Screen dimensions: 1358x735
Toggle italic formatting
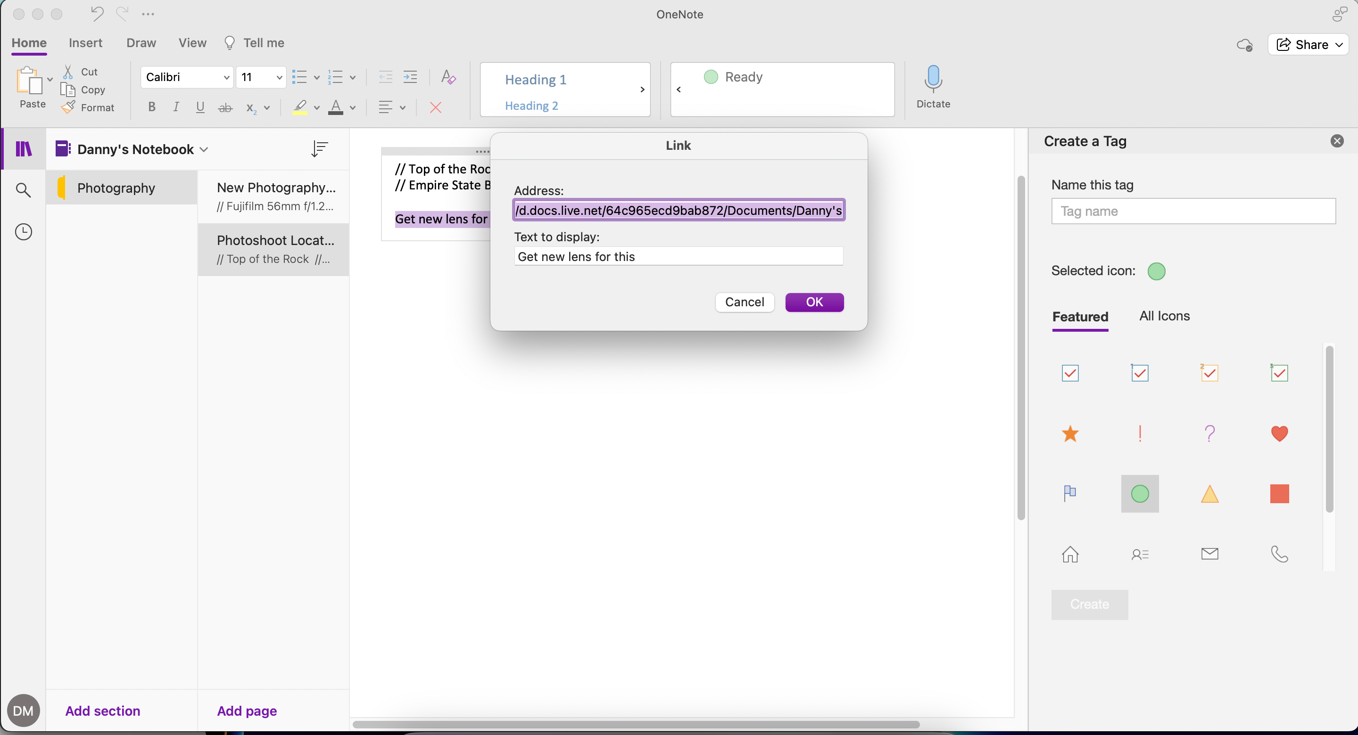click(176, 107)
